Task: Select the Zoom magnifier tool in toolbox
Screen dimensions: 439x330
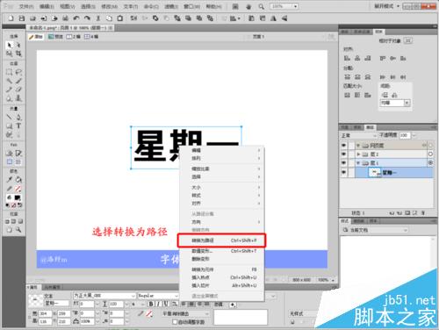Action: click(x=18, y=230)
